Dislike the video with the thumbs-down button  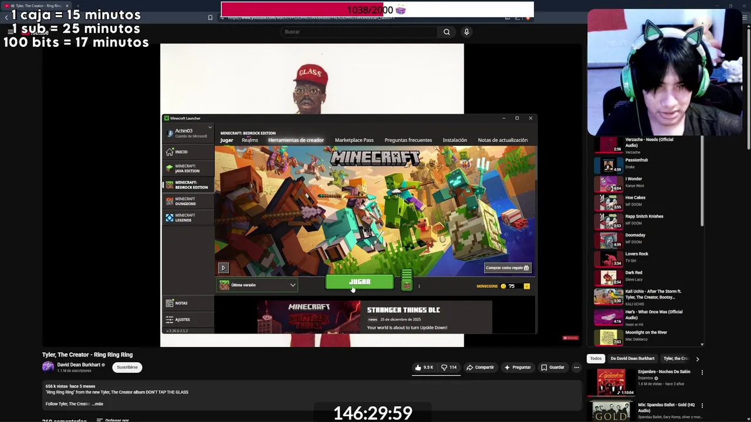pyautogui.click(x=449, y=367)
